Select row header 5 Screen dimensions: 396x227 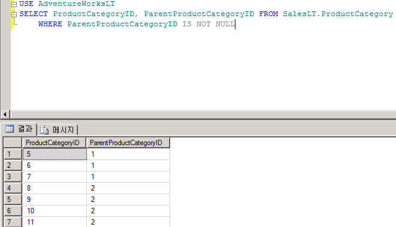(x=13, y=200)
